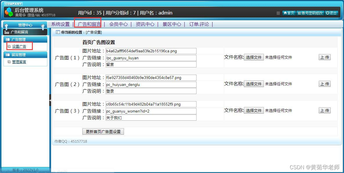Click 广告图（1）row label
The image size is (344, 173).
click(67, 58)
